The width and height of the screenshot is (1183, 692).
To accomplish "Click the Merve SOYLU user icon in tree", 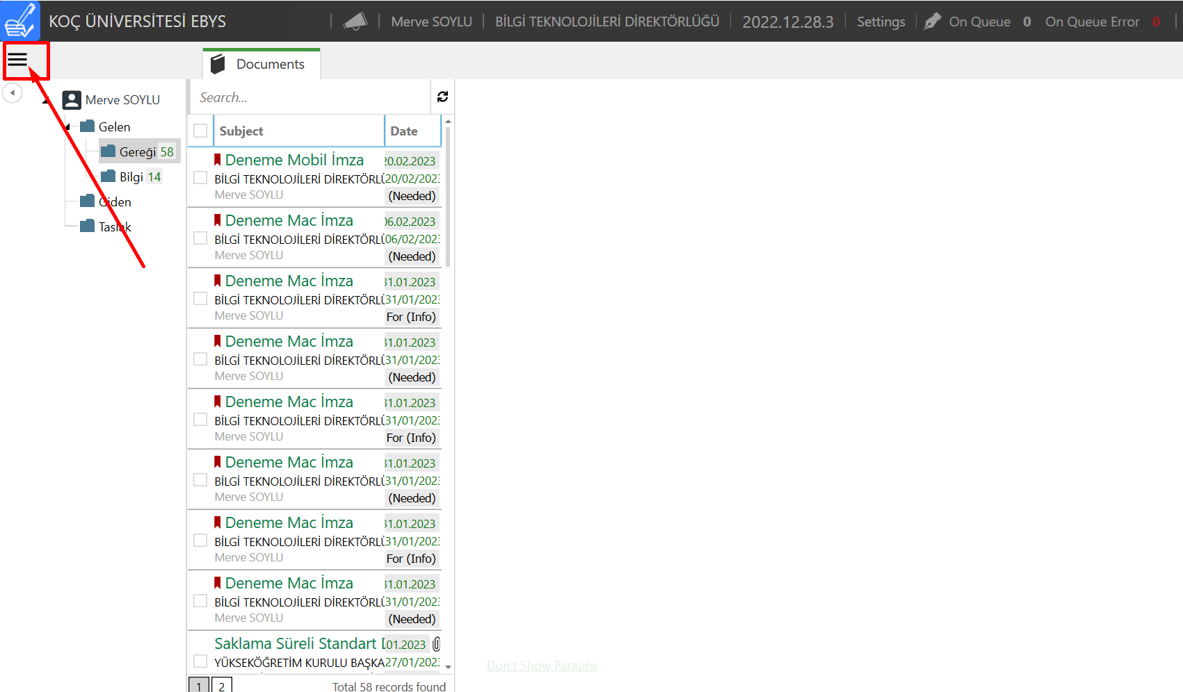I will pos(71,100).
